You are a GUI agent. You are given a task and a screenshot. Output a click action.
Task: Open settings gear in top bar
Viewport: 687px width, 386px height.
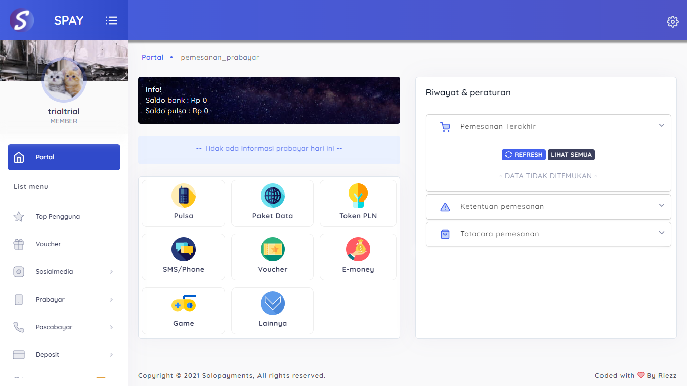tap(672, 21)
